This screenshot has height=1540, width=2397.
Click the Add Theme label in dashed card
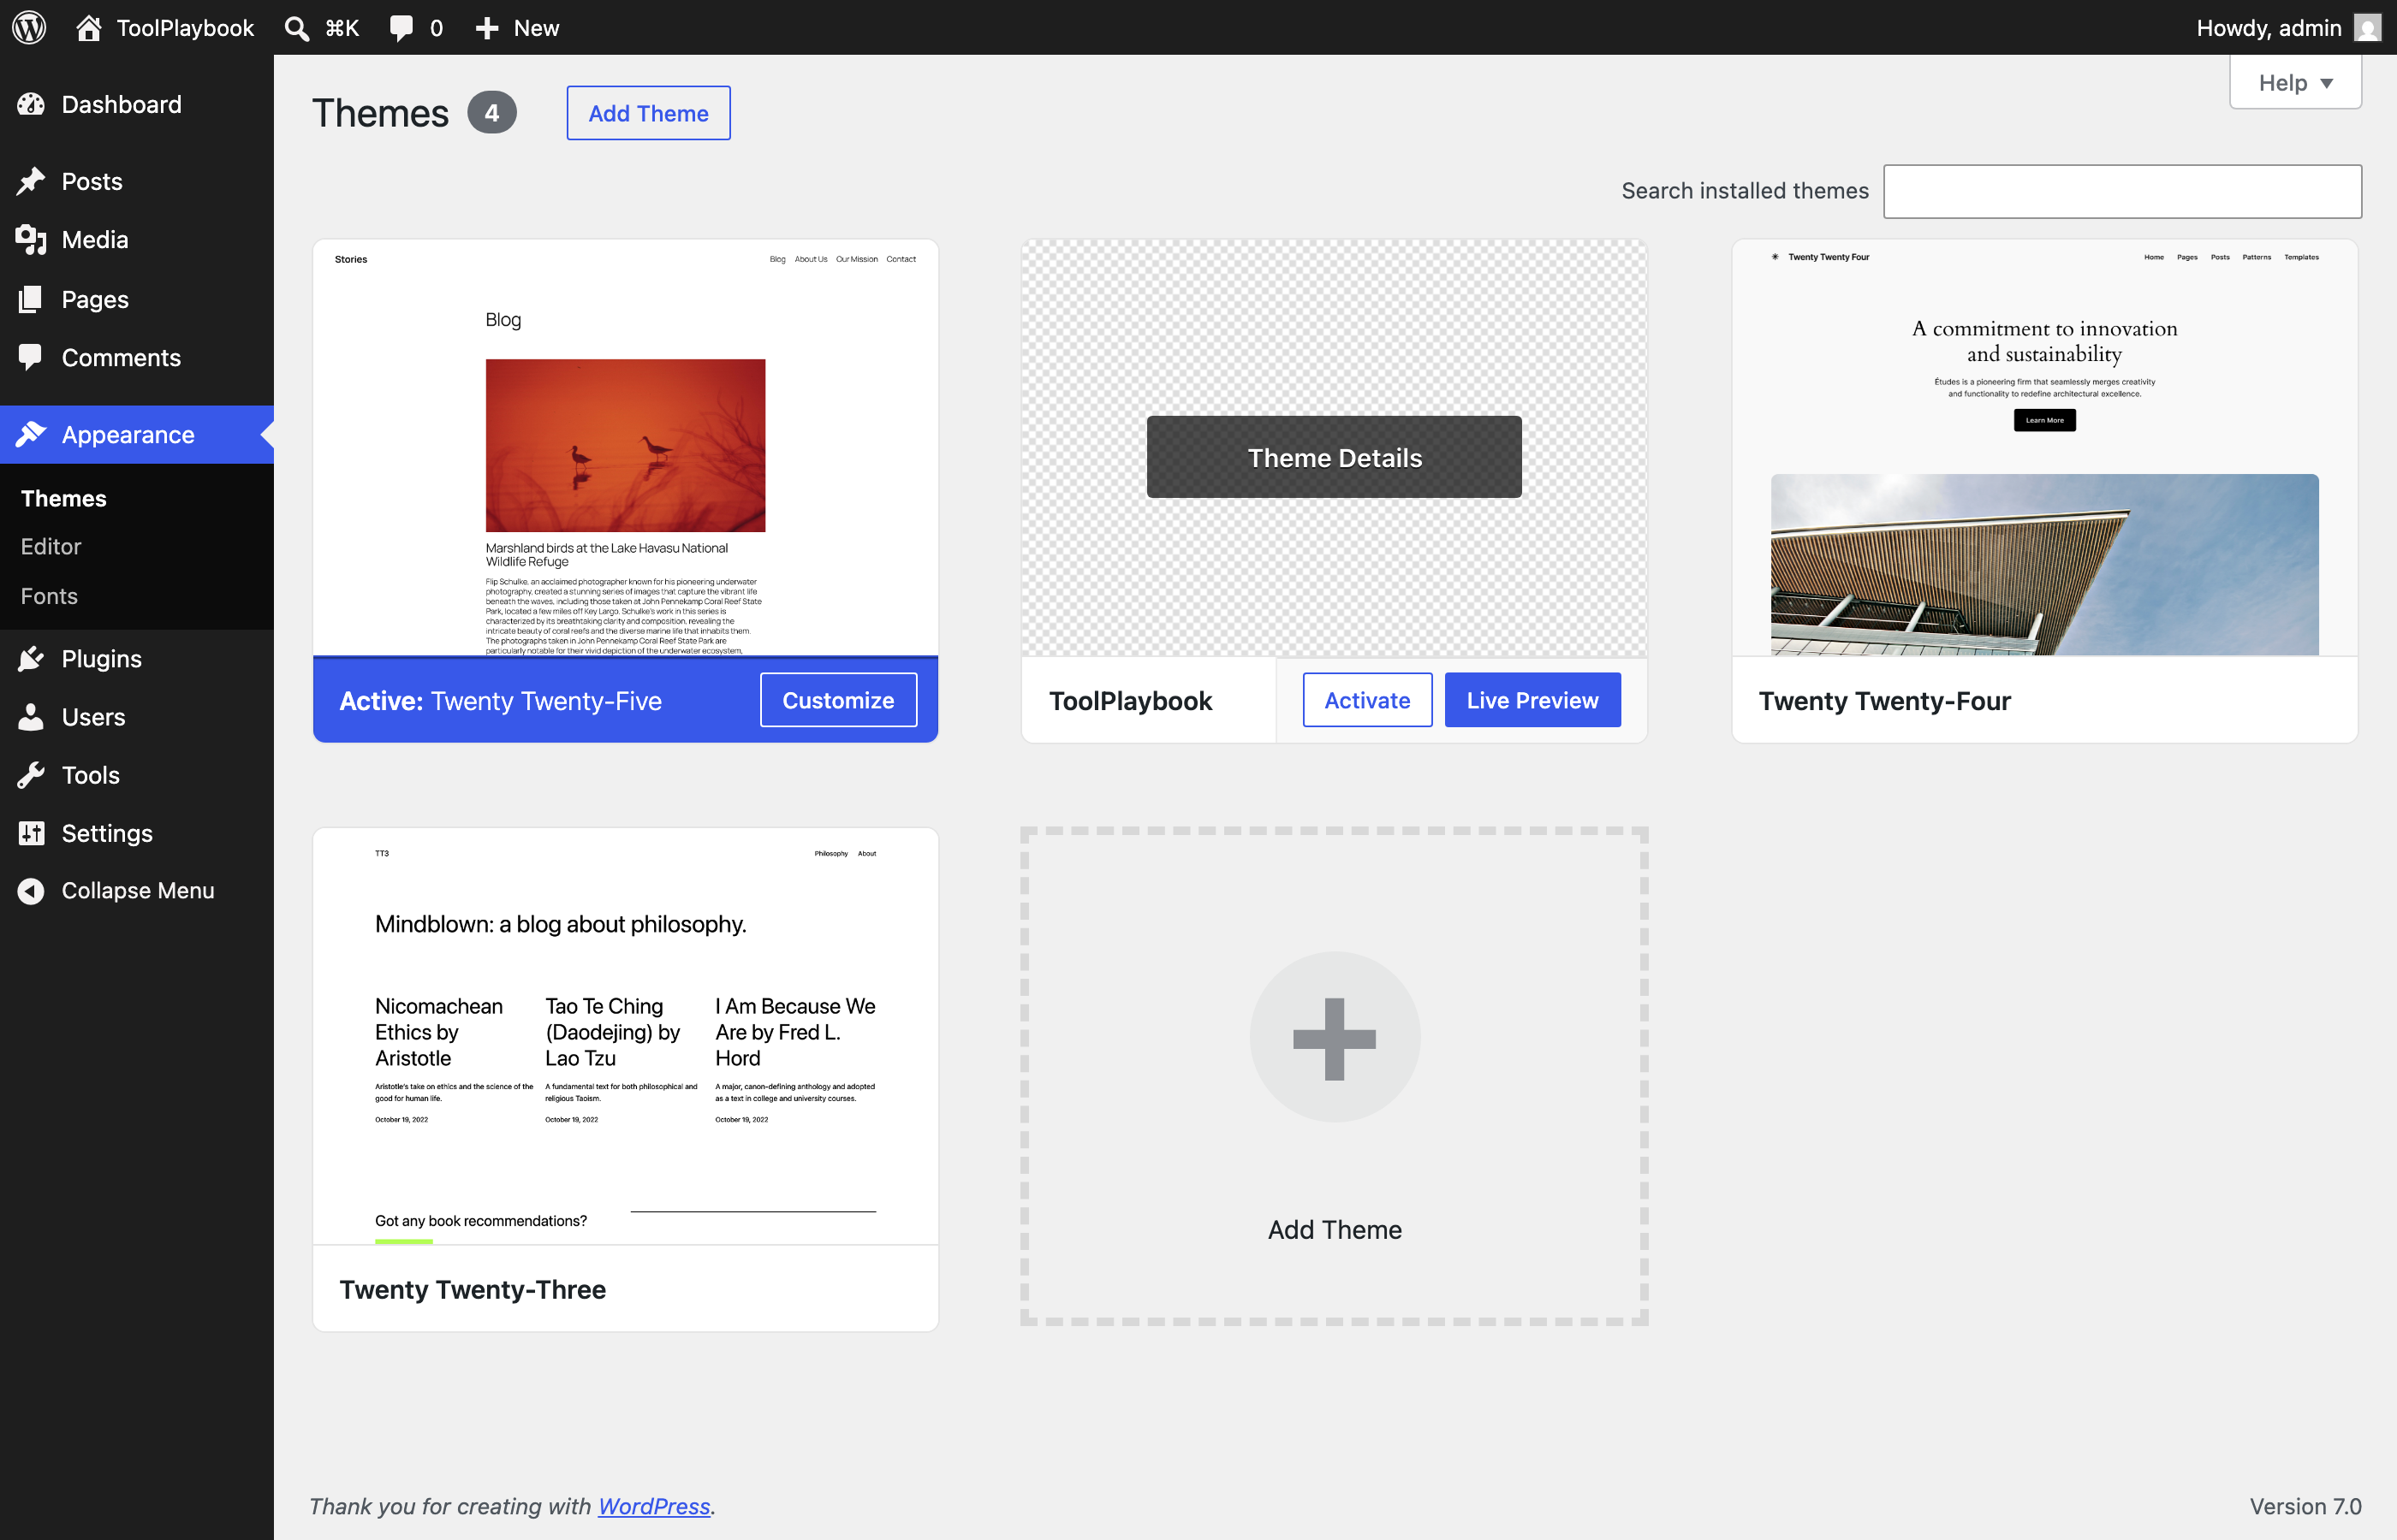pos(1335,1229)
